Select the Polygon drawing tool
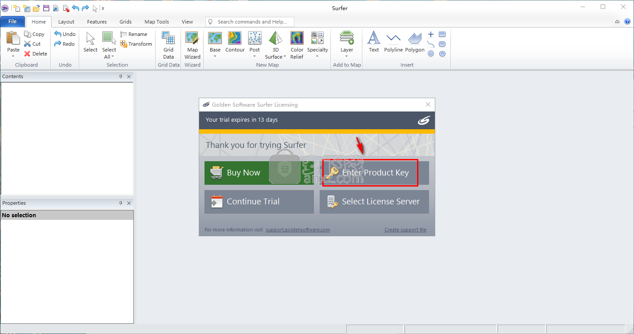Screen dimensions: 634x334 415,42
